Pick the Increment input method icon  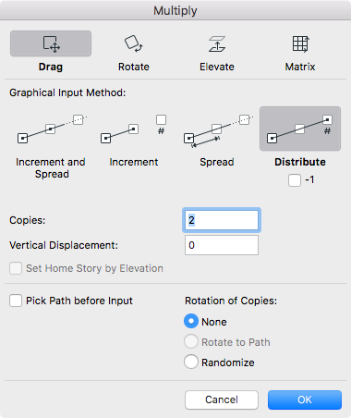pyautogui.click(x=134, y=129)
